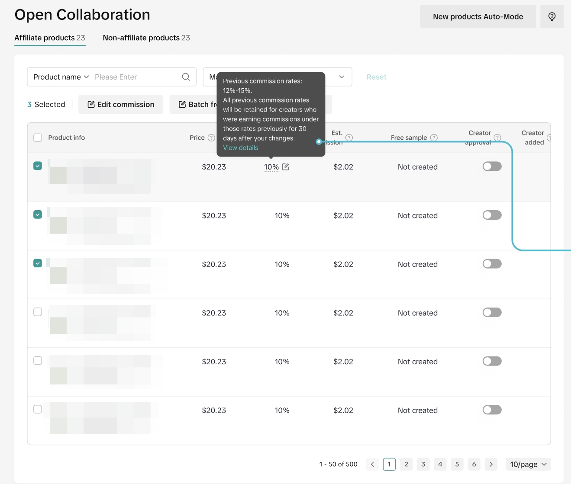
Task: Enable creator approval toggle in first row
Action: (x=492, y=167)
